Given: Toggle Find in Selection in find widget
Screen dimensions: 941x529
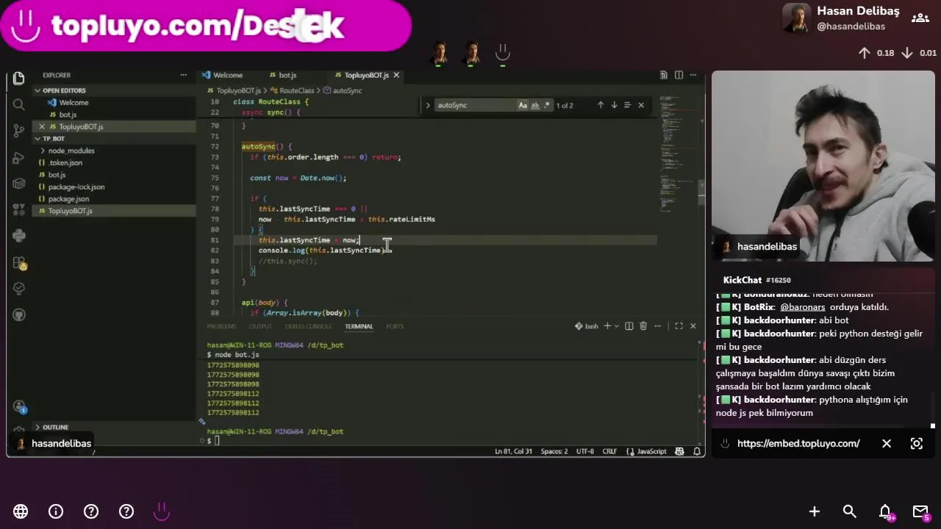Looking at the screenshot, I should coord(627,105).
